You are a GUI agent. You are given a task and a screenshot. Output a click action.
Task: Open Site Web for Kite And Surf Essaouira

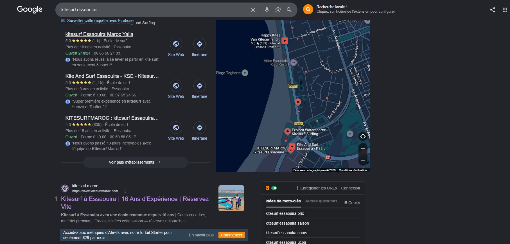coord(176,89)
